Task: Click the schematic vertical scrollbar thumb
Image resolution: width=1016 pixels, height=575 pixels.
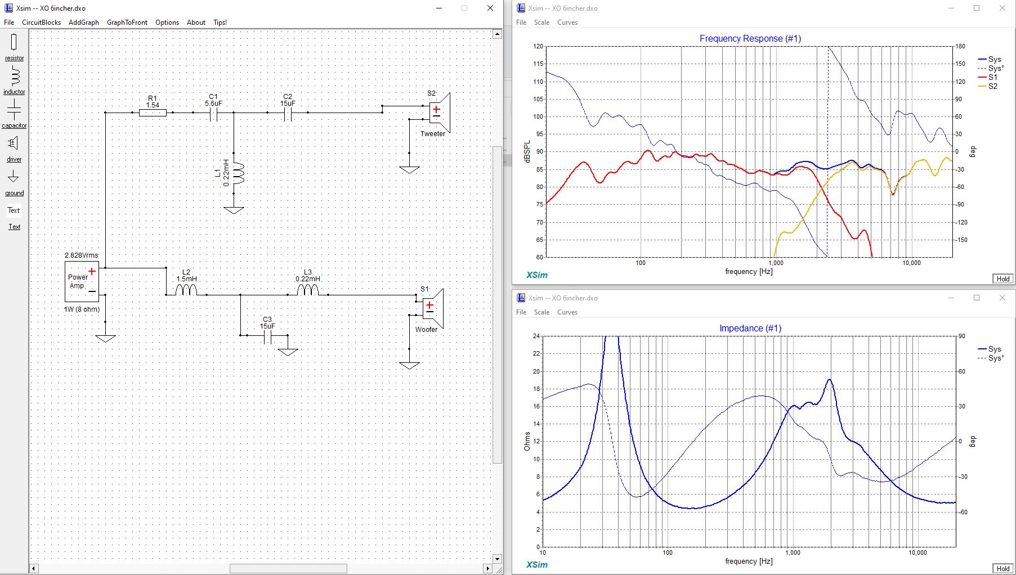Action: tap(497, 305)
